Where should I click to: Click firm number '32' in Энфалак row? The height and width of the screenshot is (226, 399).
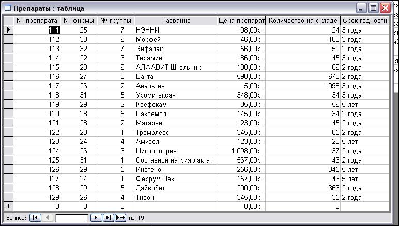[79, 49]
